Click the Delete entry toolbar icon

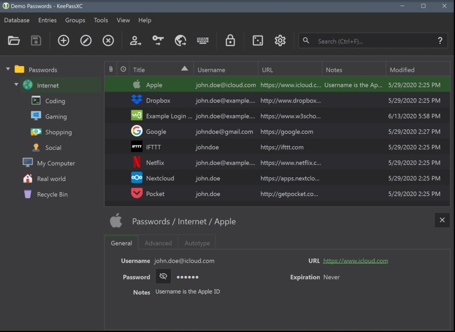[x=108, y=41]
